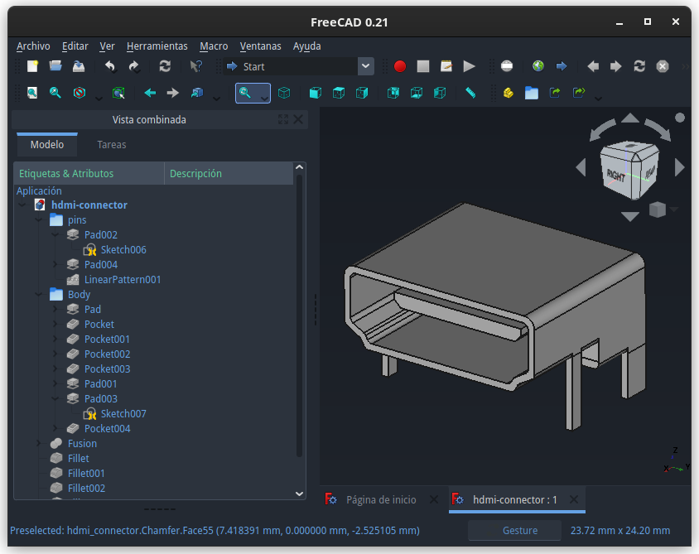This screenshot has height=554, width=699.
Task: Click the RIGHT face of navigation cube
Action: click(x=615, y=176)
